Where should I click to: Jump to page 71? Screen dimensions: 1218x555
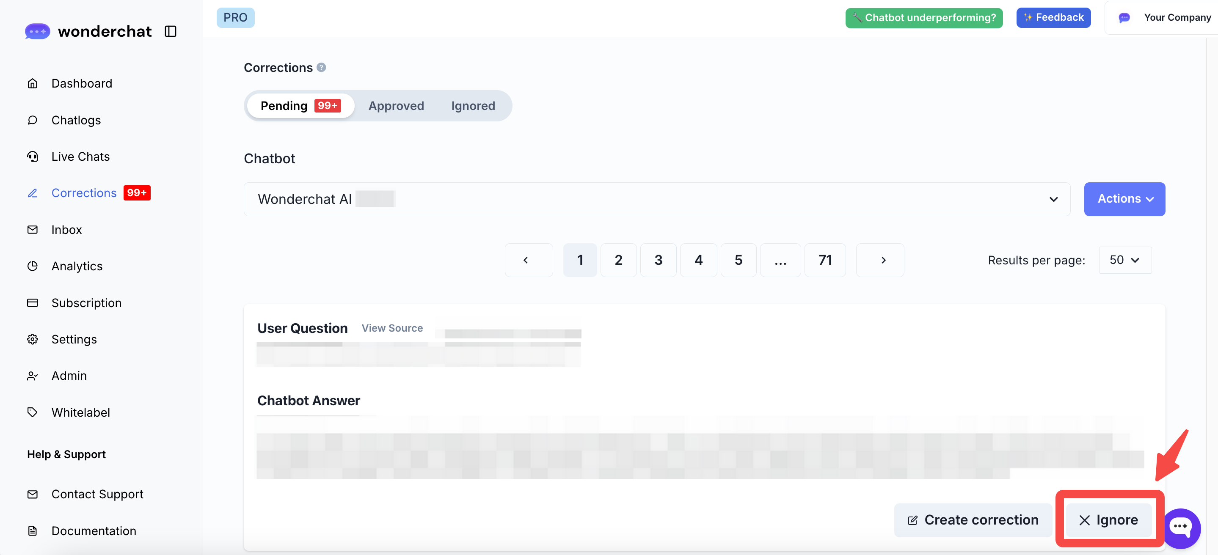tap(824, 260)
